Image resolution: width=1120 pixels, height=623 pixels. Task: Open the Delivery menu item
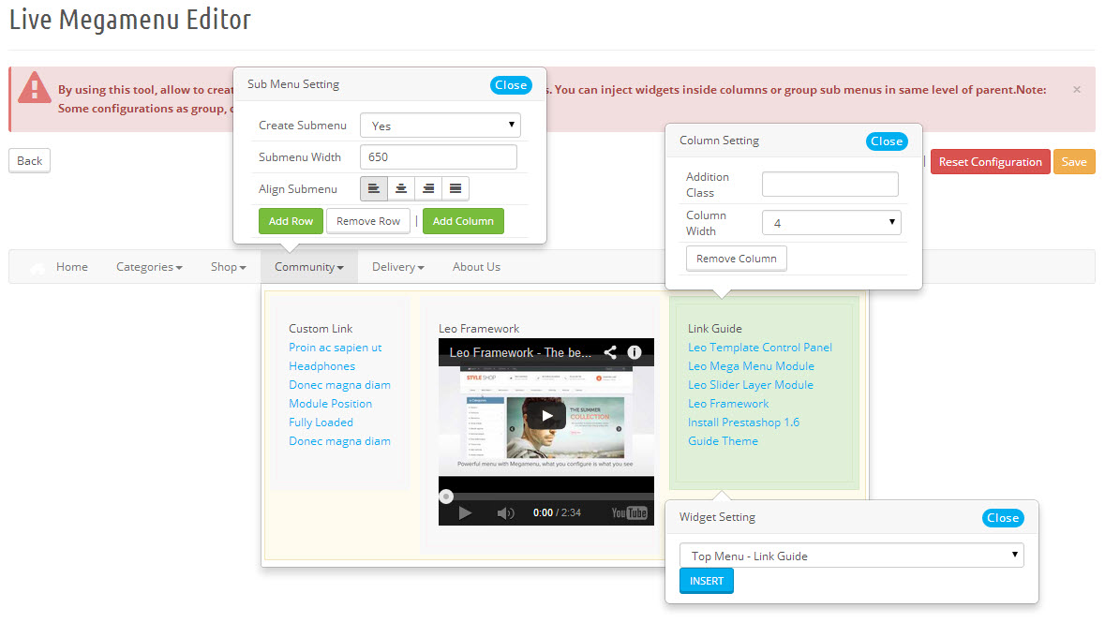[x=397, y=267]
